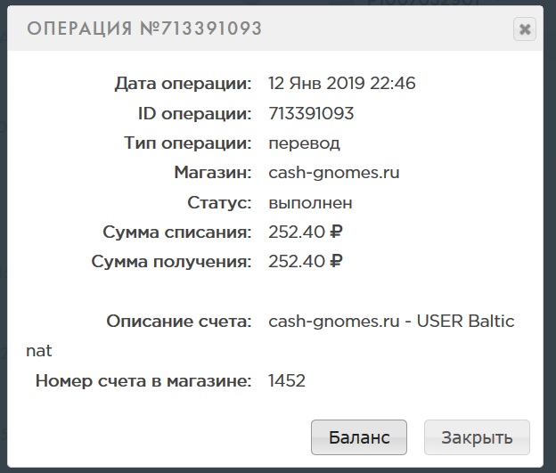Click the Номер счета в магазине label

pos(143,380)
